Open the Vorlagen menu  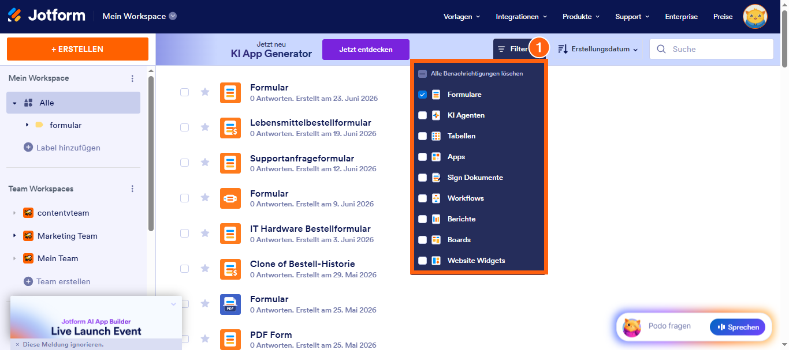click(x=462, y=17)
